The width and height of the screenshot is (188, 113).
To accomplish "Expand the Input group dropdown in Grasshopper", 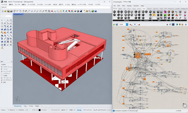I will coord(166,20).
